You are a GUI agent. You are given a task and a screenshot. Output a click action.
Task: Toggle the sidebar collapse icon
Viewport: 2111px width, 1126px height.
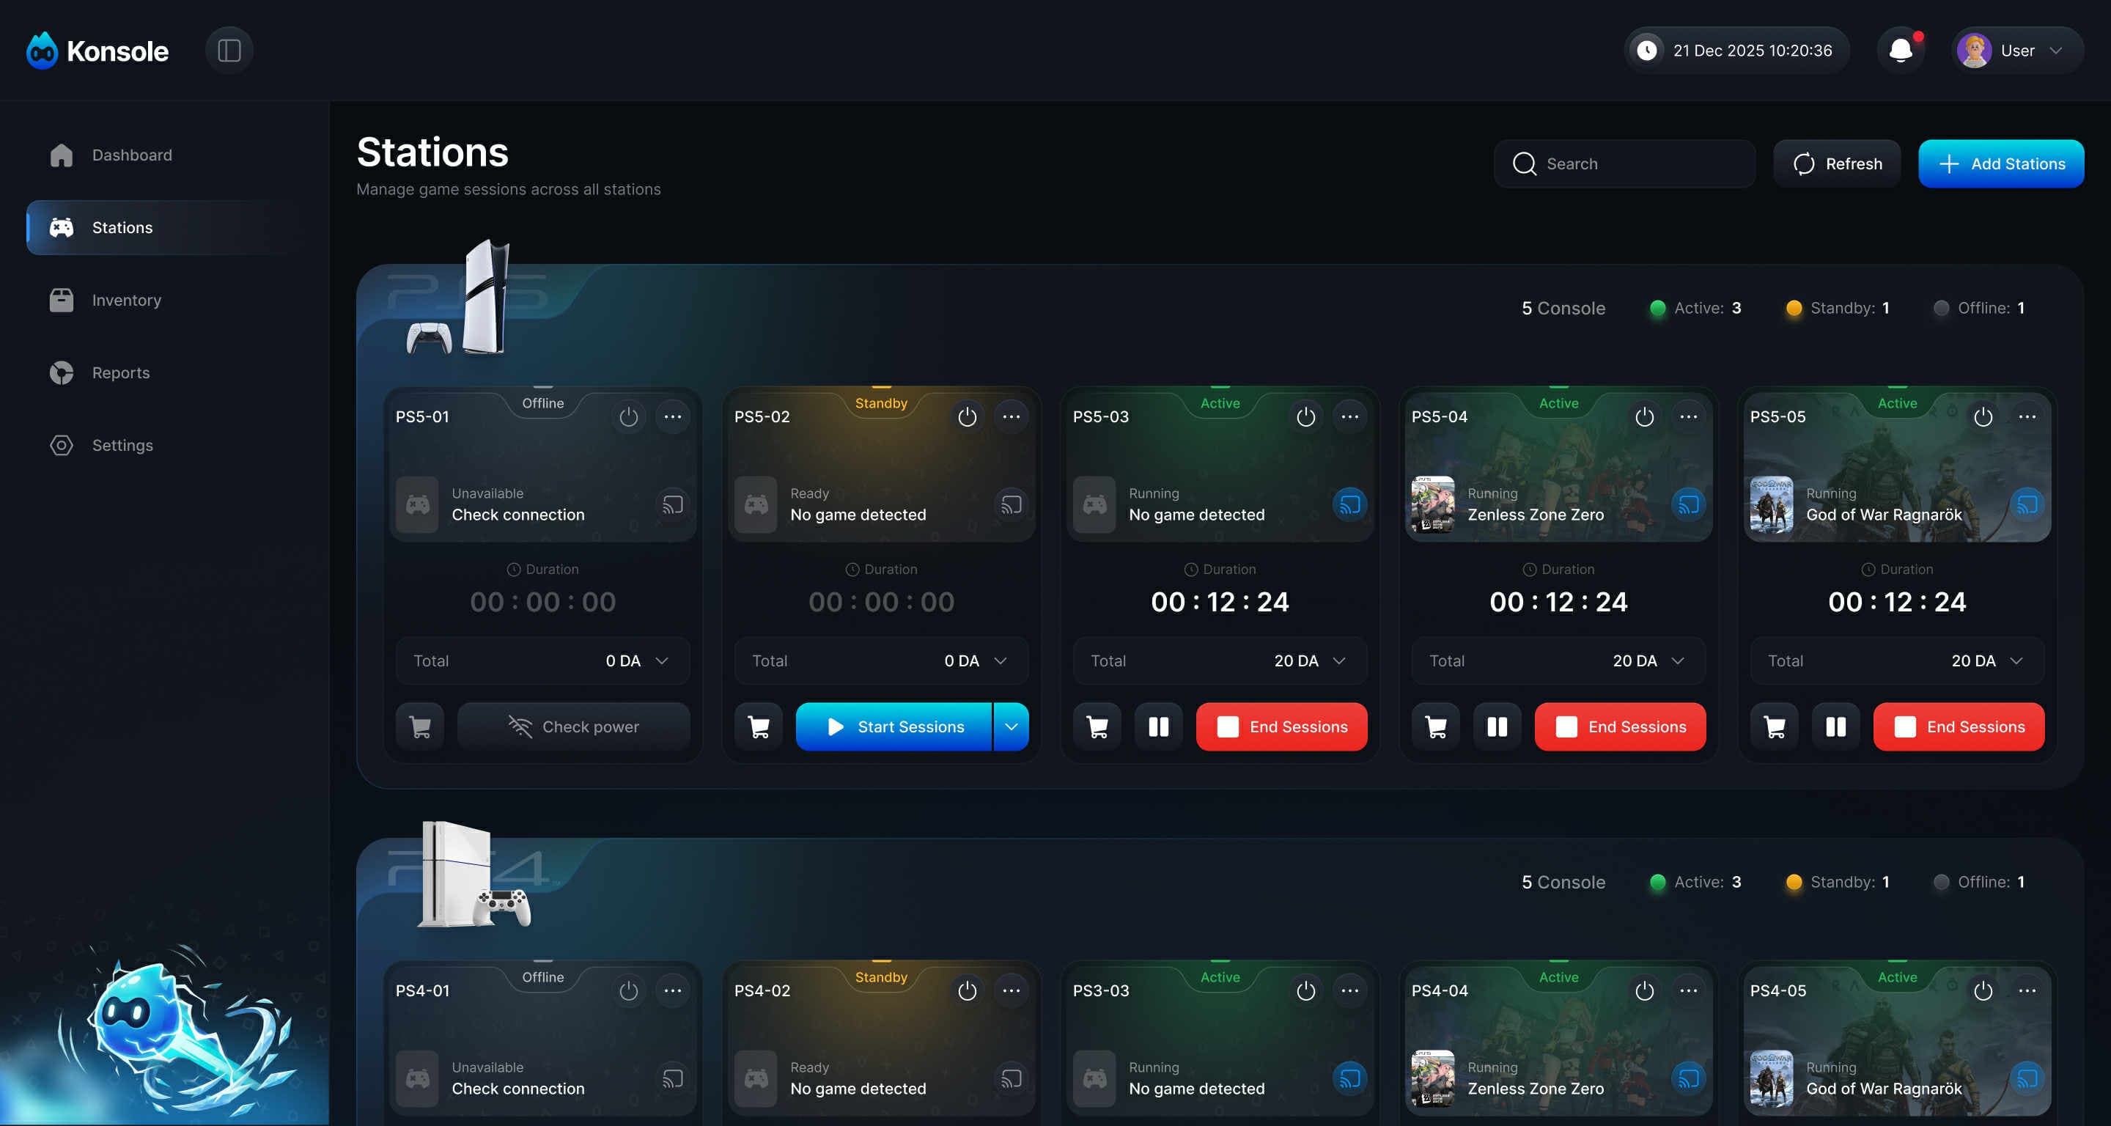(229, 51)
